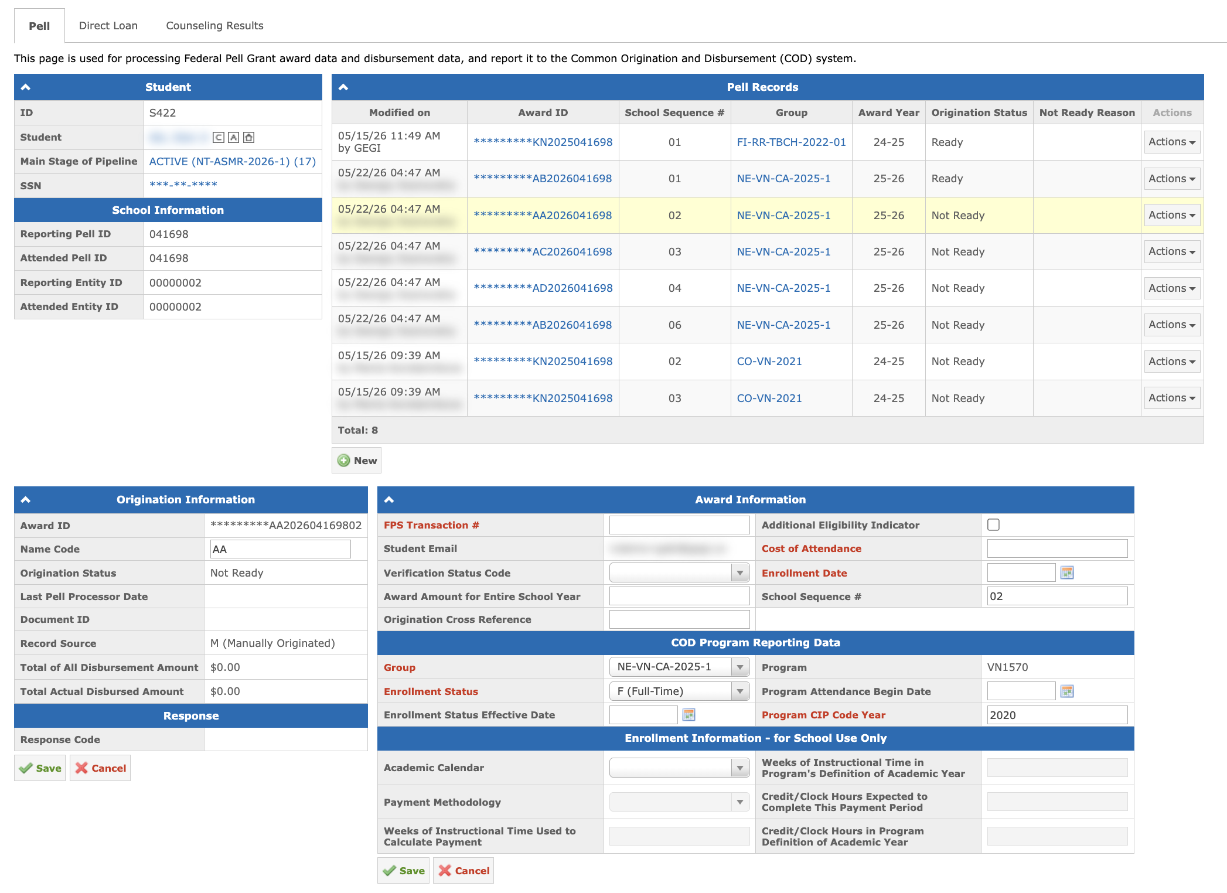Click the home icon beside the student name

pos(248,138)
